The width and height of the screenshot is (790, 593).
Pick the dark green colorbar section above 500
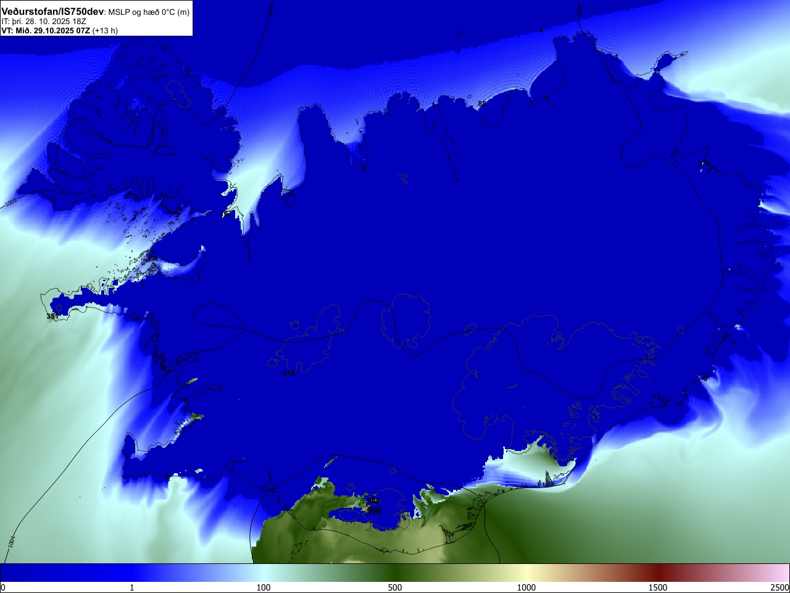(395, 573)
